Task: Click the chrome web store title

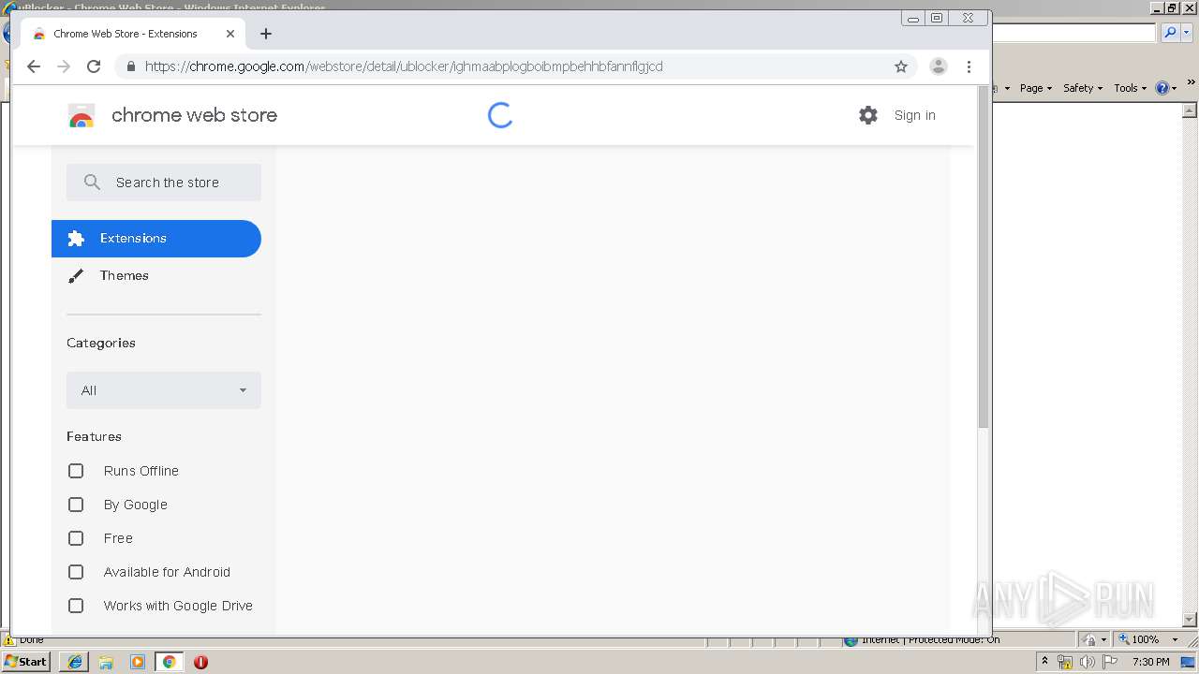Action: (x=194, y=115)
